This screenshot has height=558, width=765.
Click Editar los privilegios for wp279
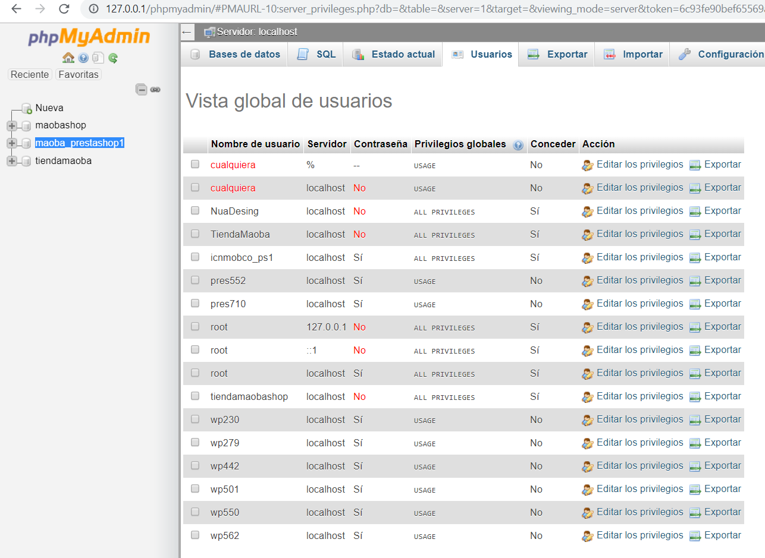click(x=640, y=443)
